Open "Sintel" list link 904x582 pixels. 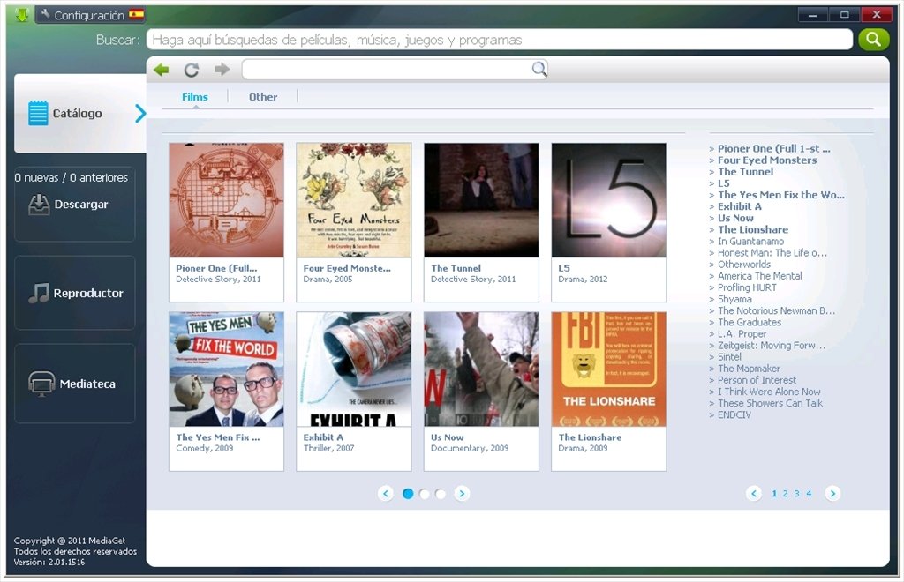point(729,357)
